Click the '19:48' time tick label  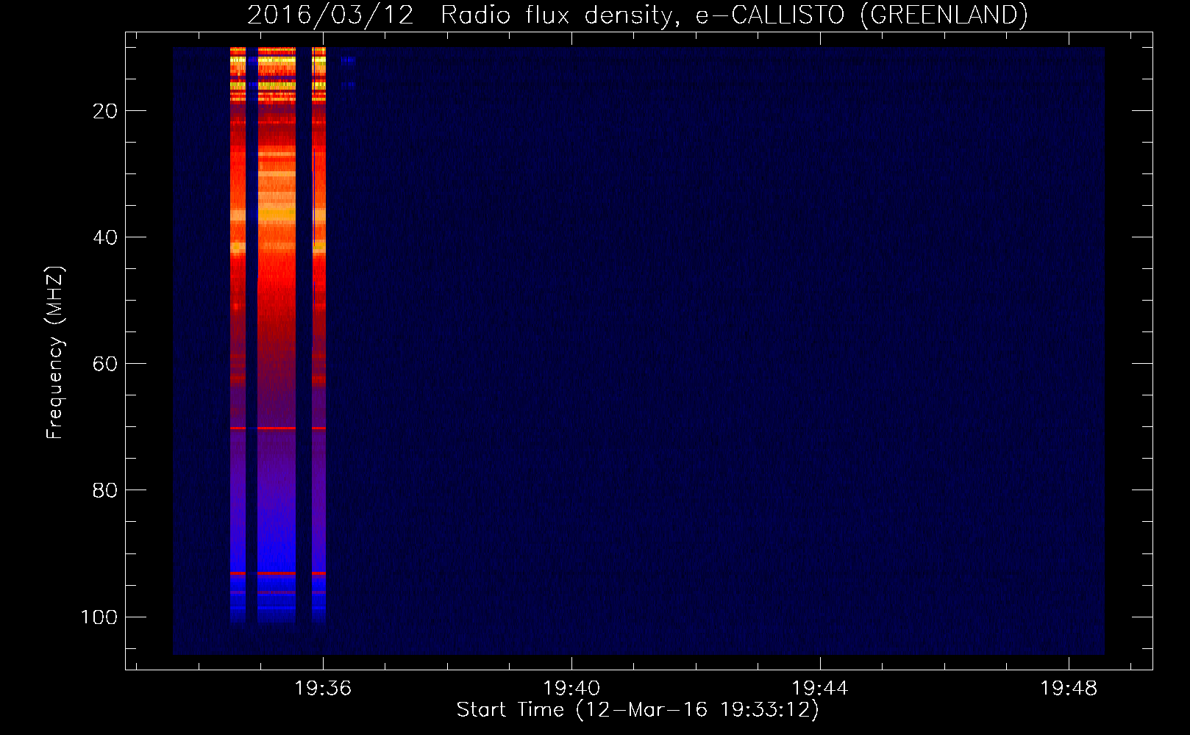1068,689
